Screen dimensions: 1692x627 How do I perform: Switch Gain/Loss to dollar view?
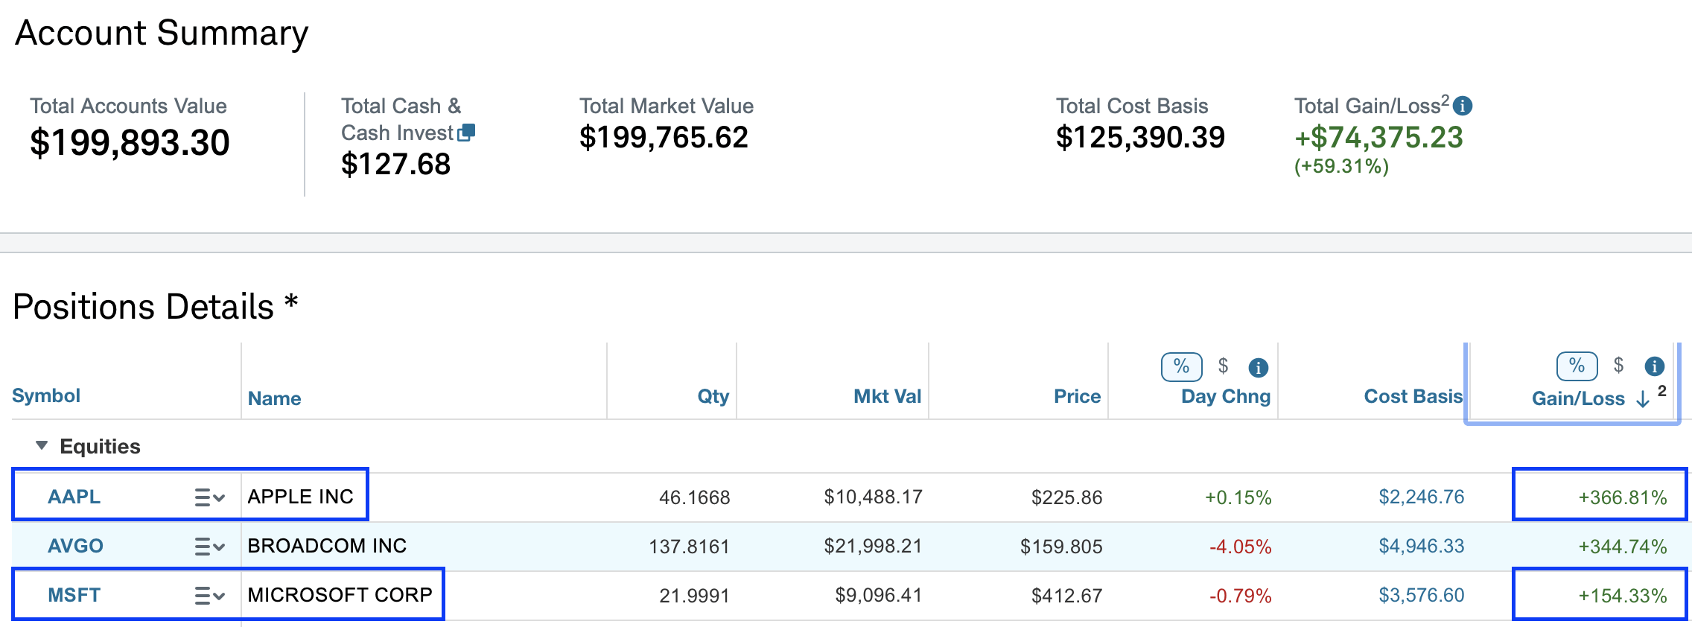[1618, 365]
